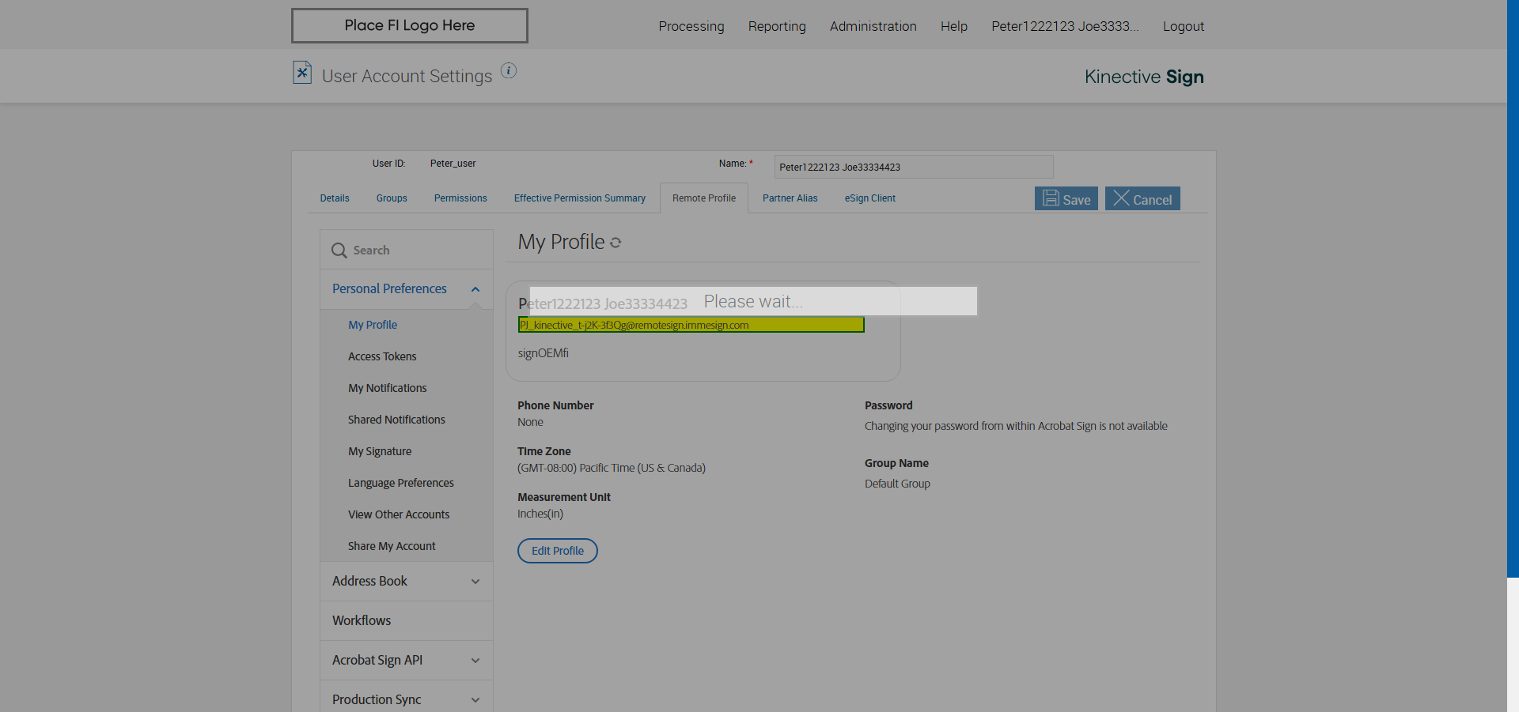Open the Peter1222123 Joe3333... user menu
Image resolution: width=1519 pixels, height=712 pixels.
(x=1065, y=26)
